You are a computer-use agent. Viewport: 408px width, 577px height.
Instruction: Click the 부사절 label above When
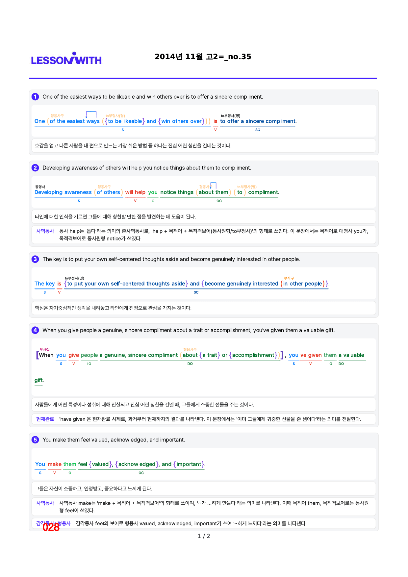pyautogui.click(x=44, y=349)
